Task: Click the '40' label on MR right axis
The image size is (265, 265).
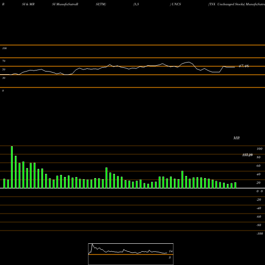Action: click(259, 174)
